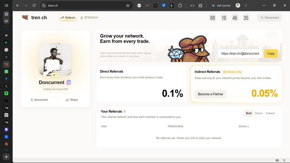Click the white circular chart extension icon
This screenshot has height=163, width=290.
coord(139,6)
